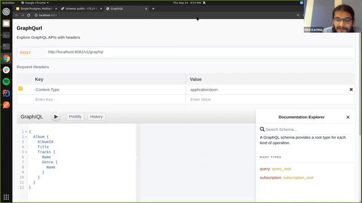Open the top circular dock icon

tap(6, 11)
